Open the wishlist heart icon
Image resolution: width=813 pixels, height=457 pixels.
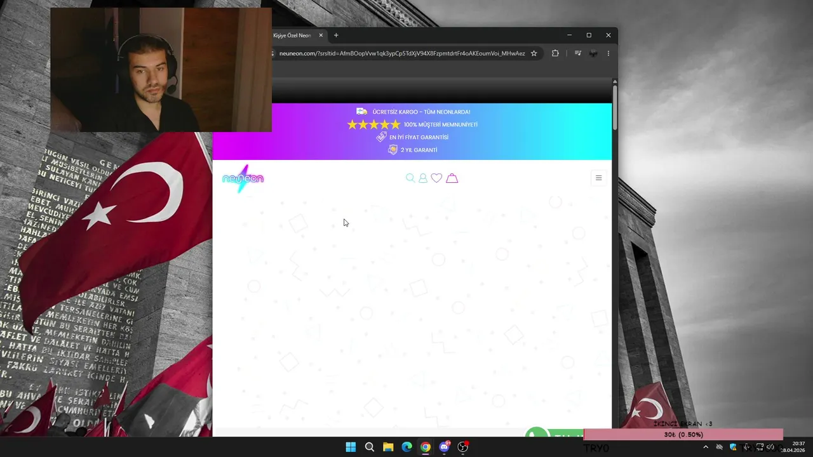click(x=436, y=178)
